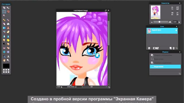Click second history entry Выделение

(x=165, y=59)
